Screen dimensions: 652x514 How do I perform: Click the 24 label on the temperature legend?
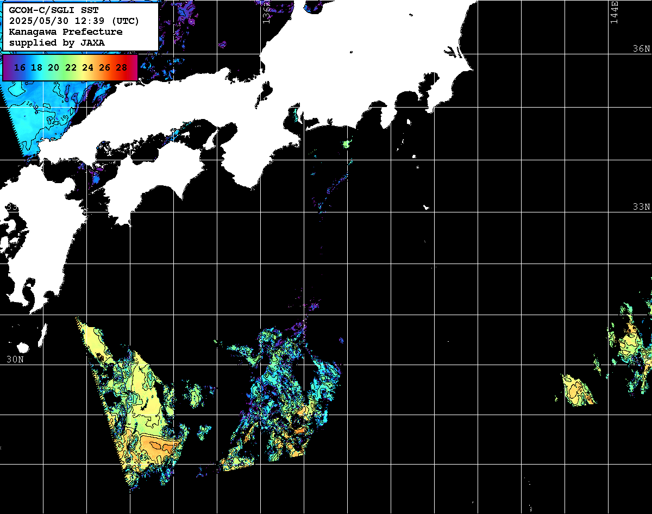tap(87, 67)
